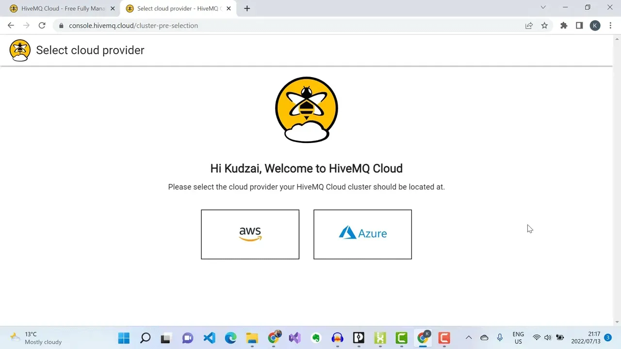The width and height of the screenshot is (621, 349).
Task: Reload the current page
Action: (42, 26)
